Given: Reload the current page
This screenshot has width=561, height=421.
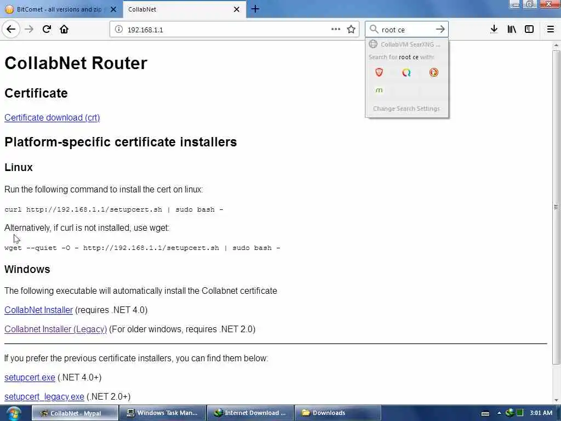Looking at the screenshot, I should tap(47, 30).
